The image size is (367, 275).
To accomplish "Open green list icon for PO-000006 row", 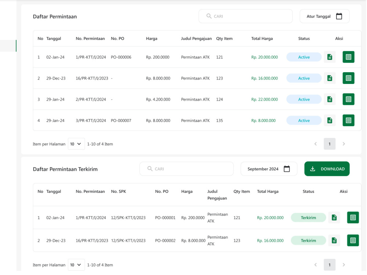I will (348, 57).
